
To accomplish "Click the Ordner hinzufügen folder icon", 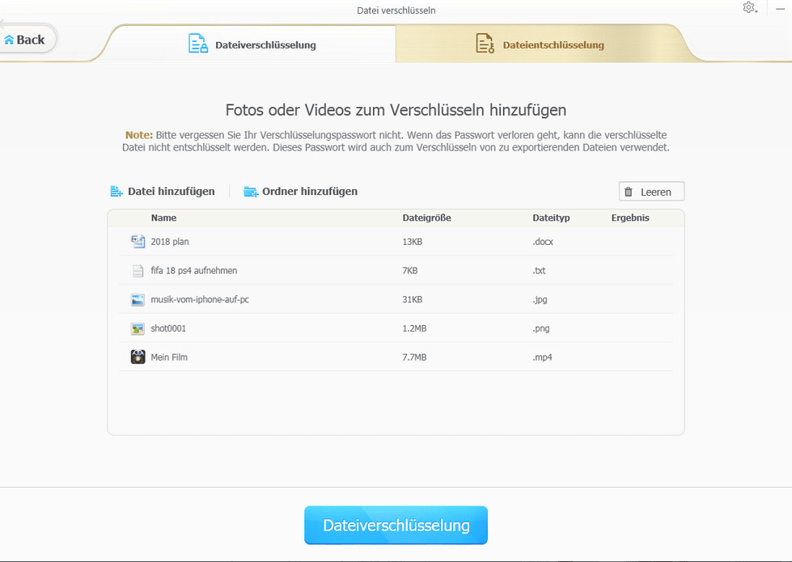I will (x=251, y=192).
